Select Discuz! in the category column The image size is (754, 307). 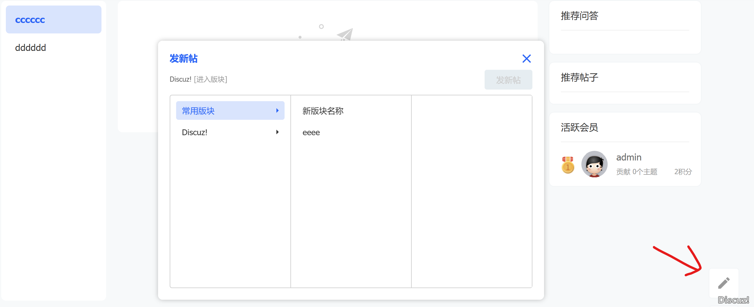195,132
